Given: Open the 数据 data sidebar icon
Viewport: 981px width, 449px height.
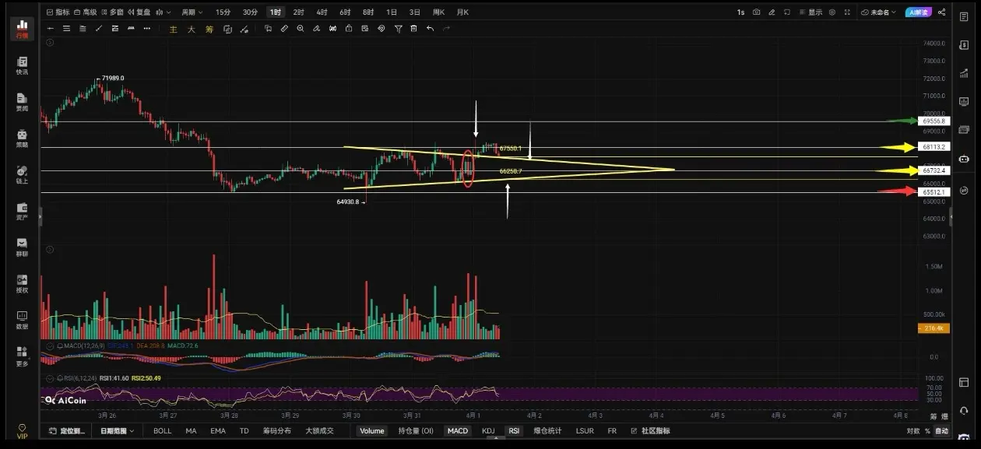Looking at the screenshot, I should (22, 320).
